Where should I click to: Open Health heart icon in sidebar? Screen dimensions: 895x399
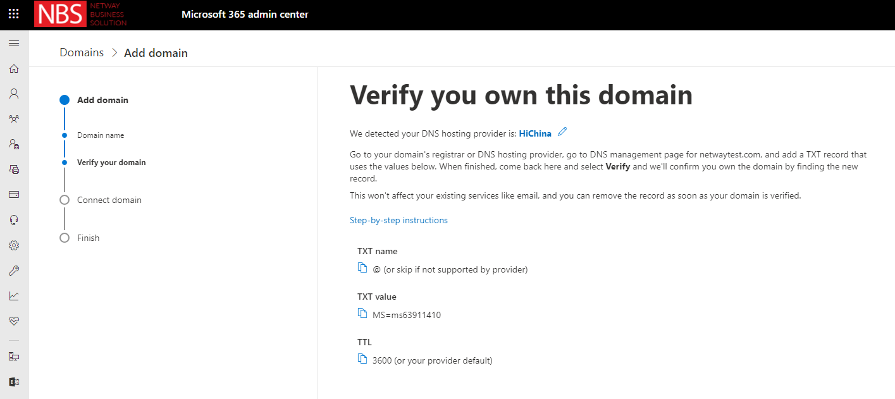14,321
